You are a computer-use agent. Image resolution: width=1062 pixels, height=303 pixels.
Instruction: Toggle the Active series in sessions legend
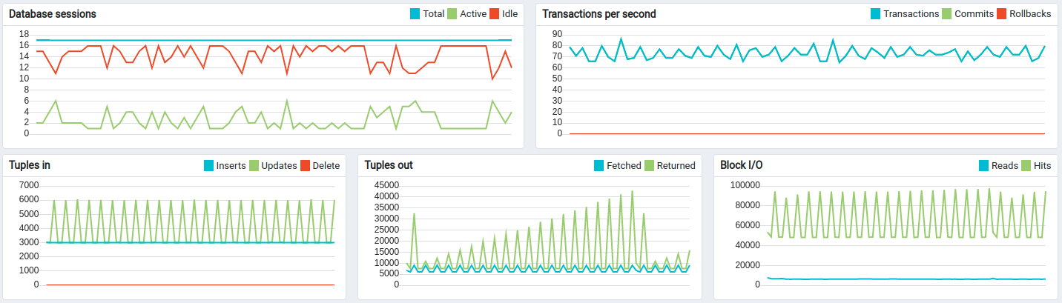(x=473, y=14)
